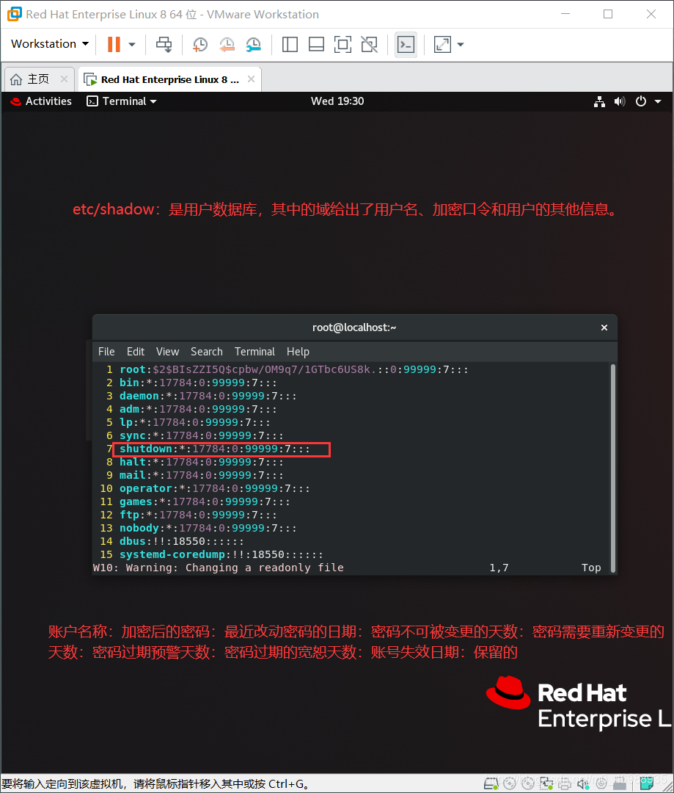Open the Terminal application menu in top bar
Image resolution: width=674 pixels, height=793 pixels.
click(122, 101)
